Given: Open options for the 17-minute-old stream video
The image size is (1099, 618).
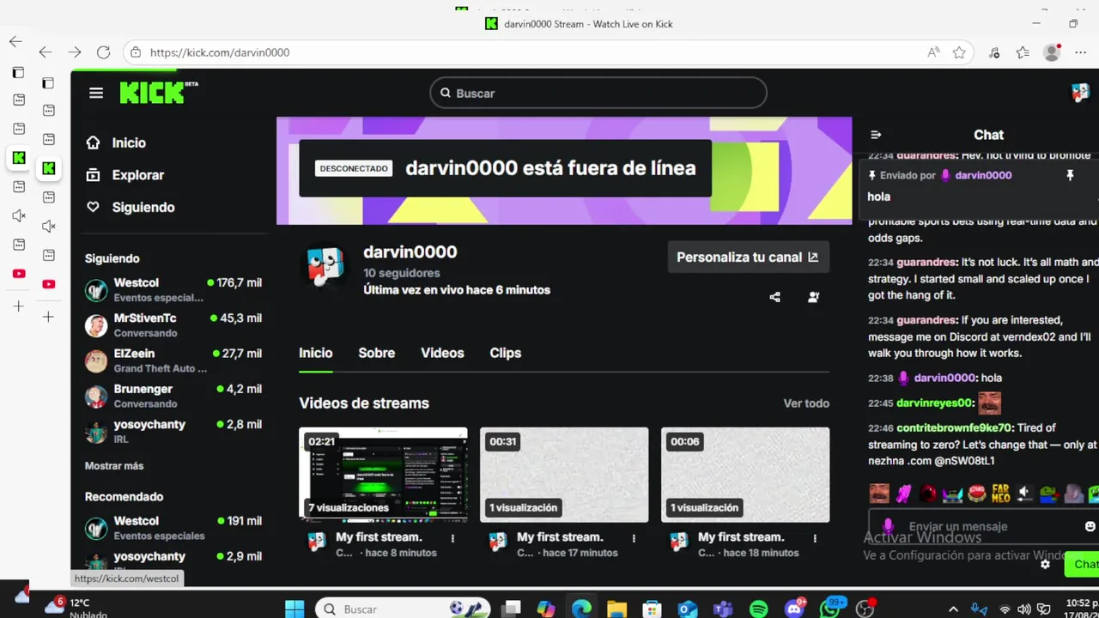Looking at the screenshot, I should pyautogui.click(x=635, y=538).
